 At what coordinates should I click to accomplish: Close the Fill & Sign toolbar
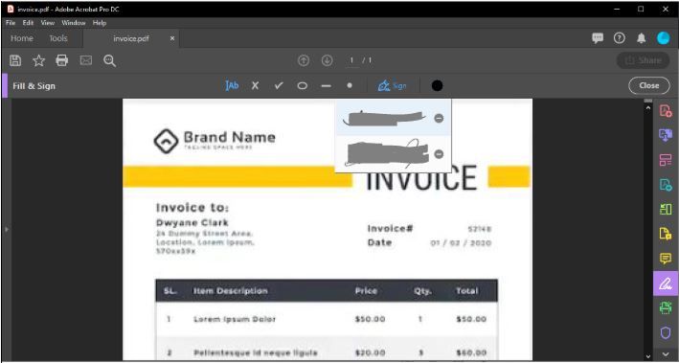point(648,86)
